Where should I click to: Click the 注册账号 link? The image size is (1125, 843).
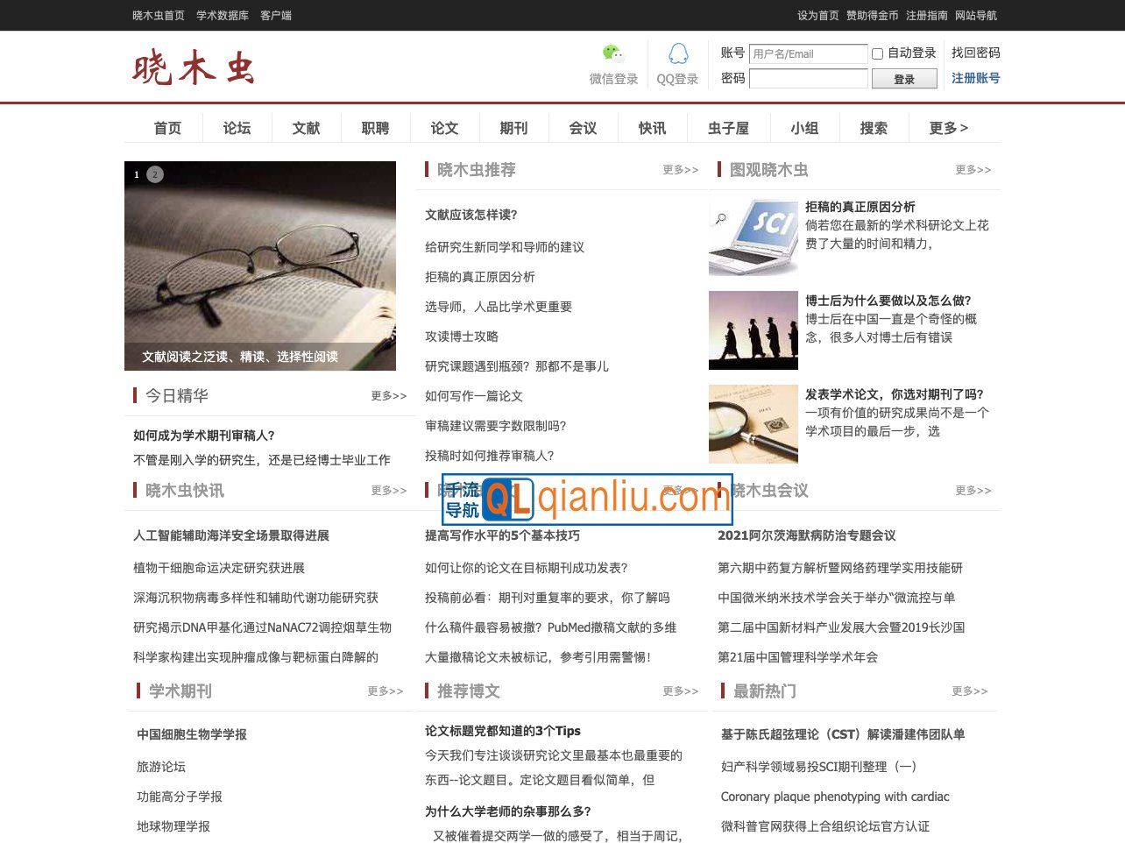tap(975, 78)
